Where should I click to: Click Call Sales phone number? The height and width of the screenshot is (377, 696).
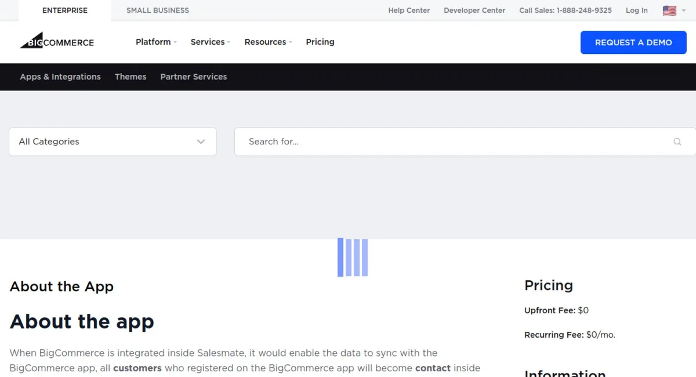565,10
